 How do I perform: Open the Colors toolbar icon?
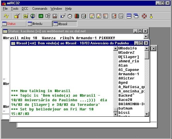pyautogui.click(x=77, y=16)
